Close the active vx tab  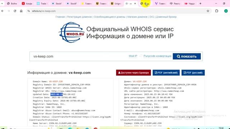click(x=135, y=4)
